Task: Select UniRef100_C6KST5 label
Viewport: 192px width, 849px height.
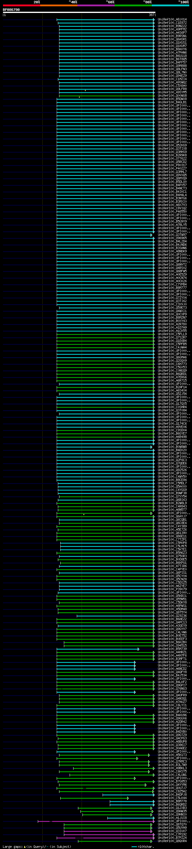Action: coord(172,771)
